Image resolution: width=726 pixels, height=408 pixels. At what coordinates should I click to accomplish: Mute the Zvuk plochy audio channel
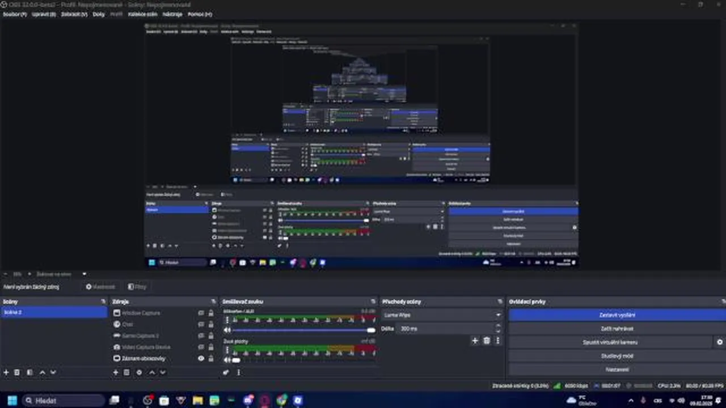point(227,360)
